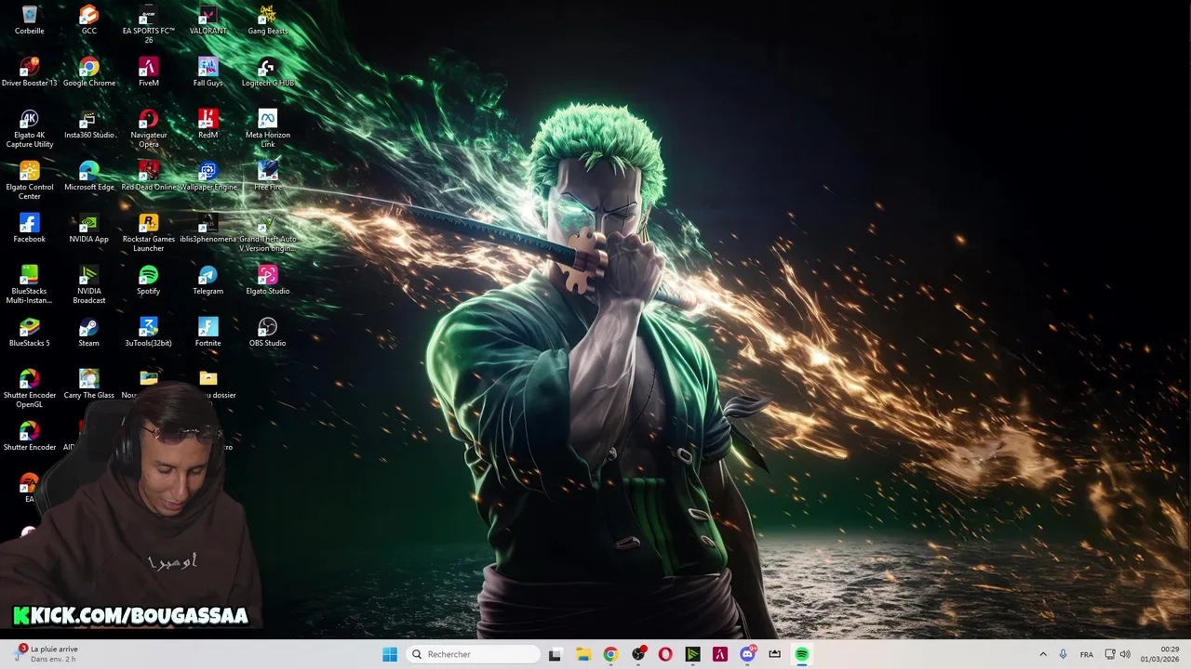The height and width of the screenshot is (669, 1191).
Task: Open Opera from the taskbar
Action: [665, 654]
